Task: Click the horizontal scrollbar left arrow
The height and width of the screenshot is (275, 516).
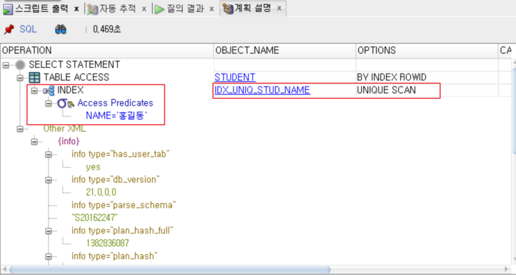Action: click(x=4, y=269)
